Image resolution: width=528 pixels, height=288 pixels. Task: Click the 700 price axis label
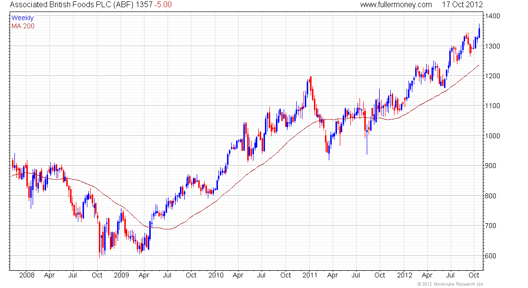(x=491, y=226)
